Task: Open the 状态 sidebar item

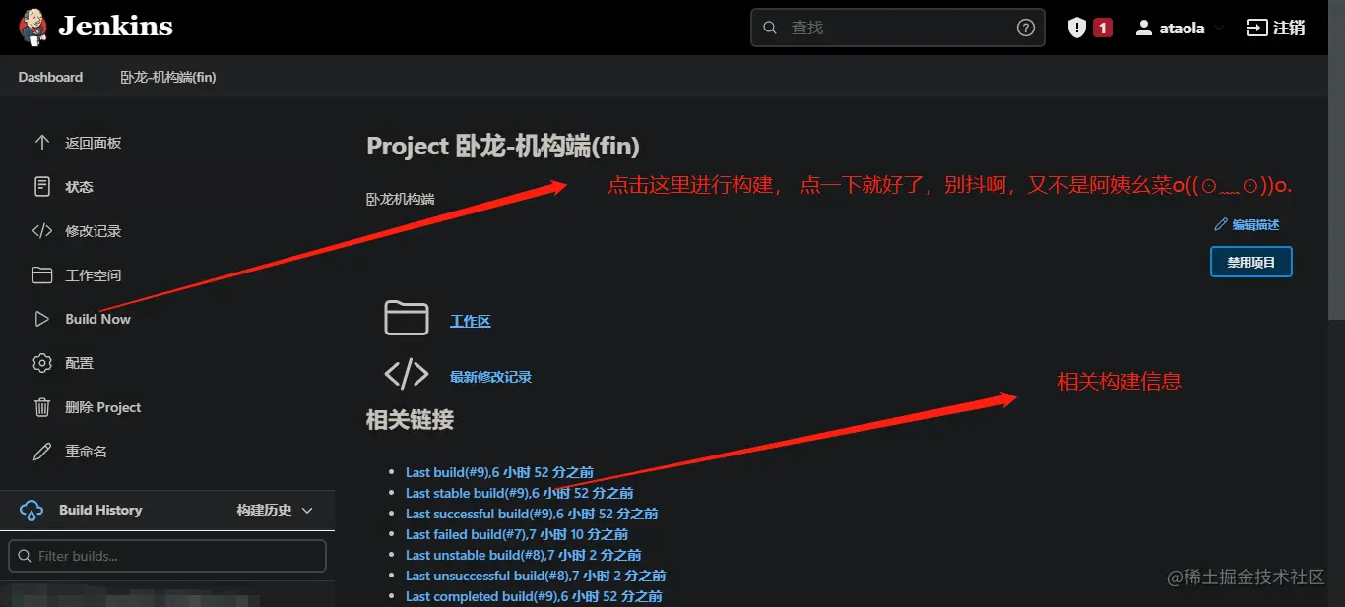Action: coord(80,187)
